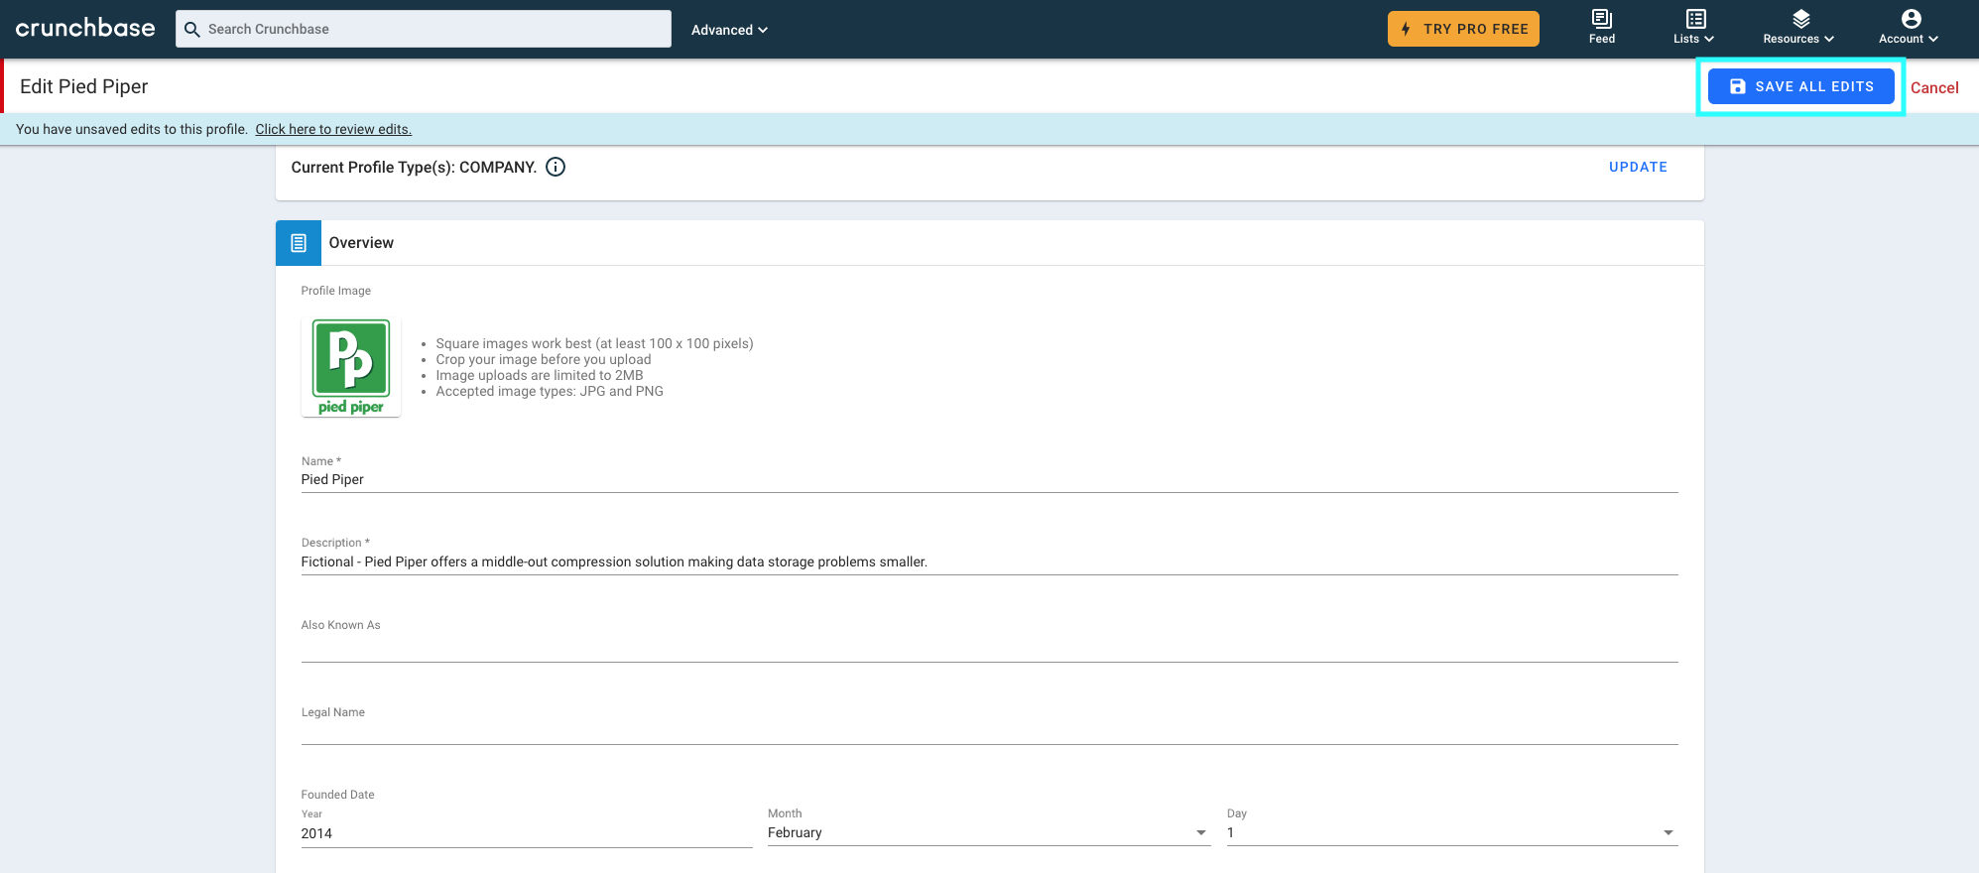1979x873 pixels.
Task: Open the Resources menu
Action: coord(1798,27)
